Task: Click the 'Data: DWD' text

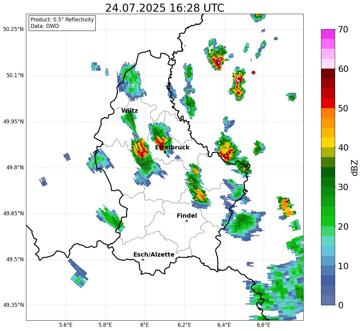Action: (x=45, y=26)
